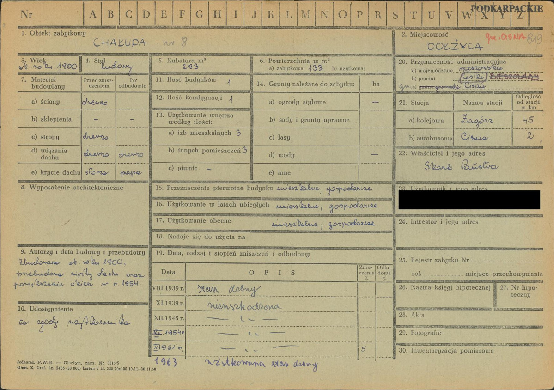Select the Styl field reading ludowy

(117, 67)
